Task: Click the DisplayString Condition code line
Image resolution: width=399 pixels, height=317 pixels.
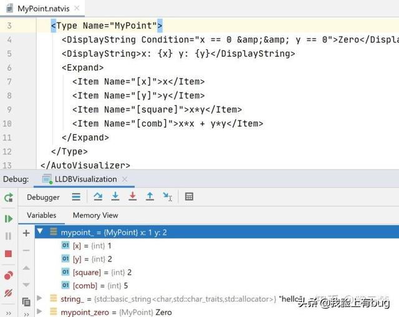Action: pos(230,40)
